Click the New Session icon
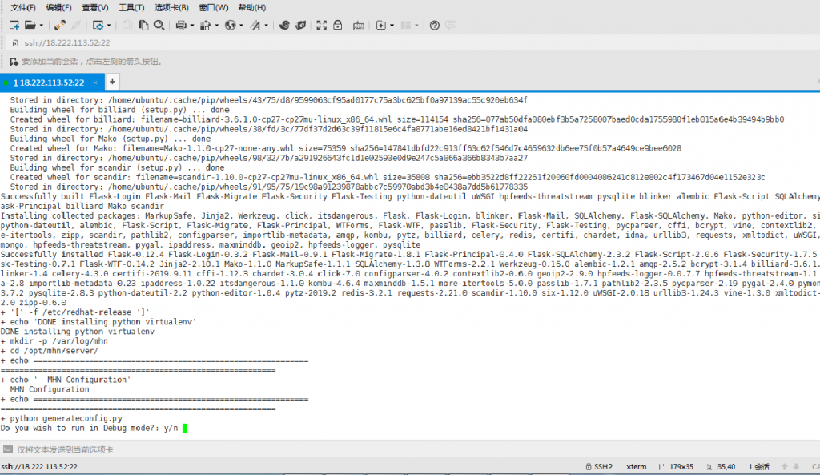 (x=14, y=25)
